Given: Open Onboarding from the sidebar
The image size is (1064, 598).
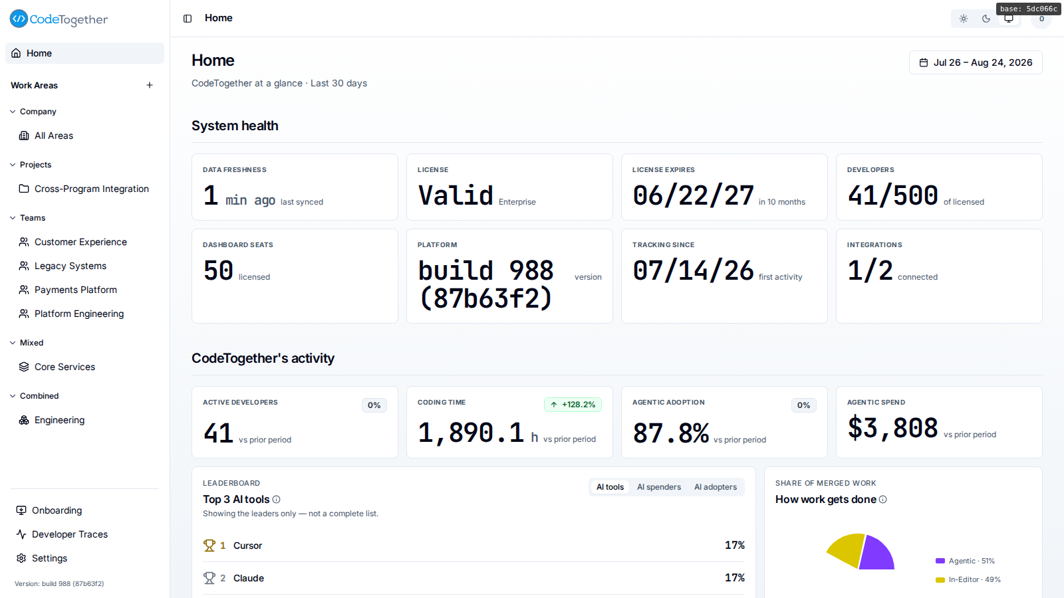Looking at the screenshot, I should coord(84,510).
